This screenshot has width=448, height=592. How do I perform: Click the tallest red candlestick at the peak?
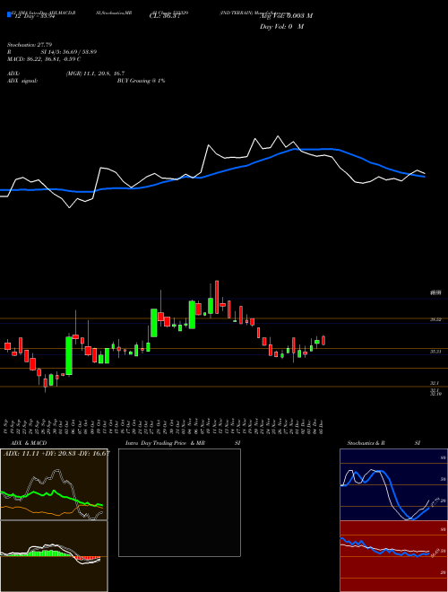217,297
